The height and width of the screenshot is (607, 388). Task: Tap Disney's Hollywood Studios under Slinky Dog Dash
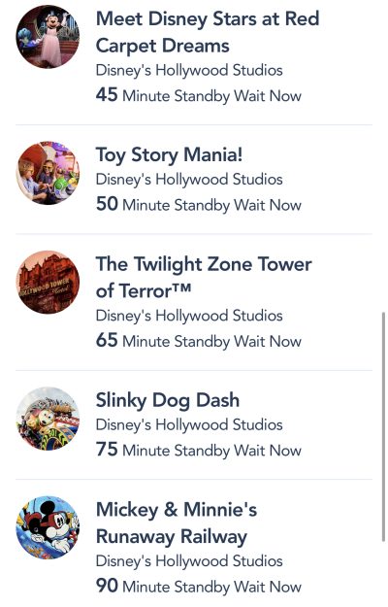[x=189, y=425]
